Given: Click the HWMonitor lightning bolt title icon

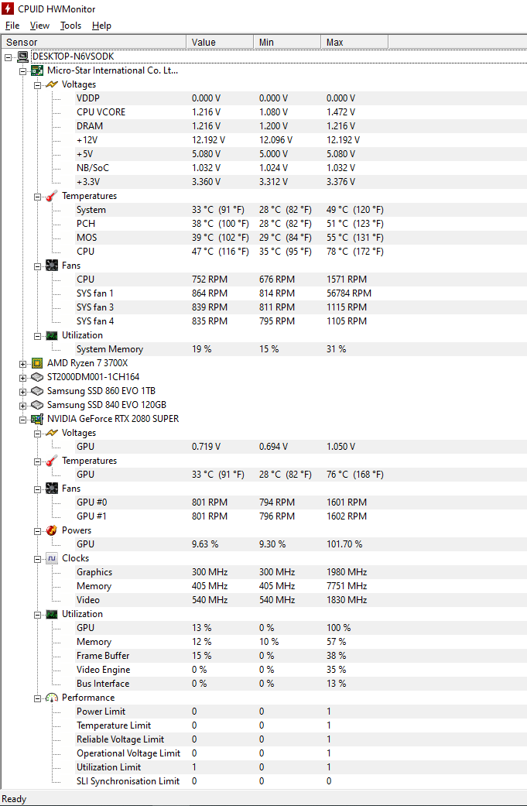Looking at the screenshot, I should tap(8, 9).
